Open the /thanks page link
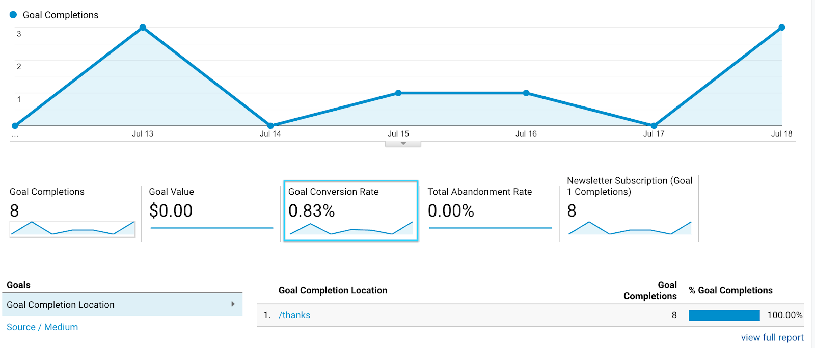The image size is (815, 348). [x=294, y=315]
